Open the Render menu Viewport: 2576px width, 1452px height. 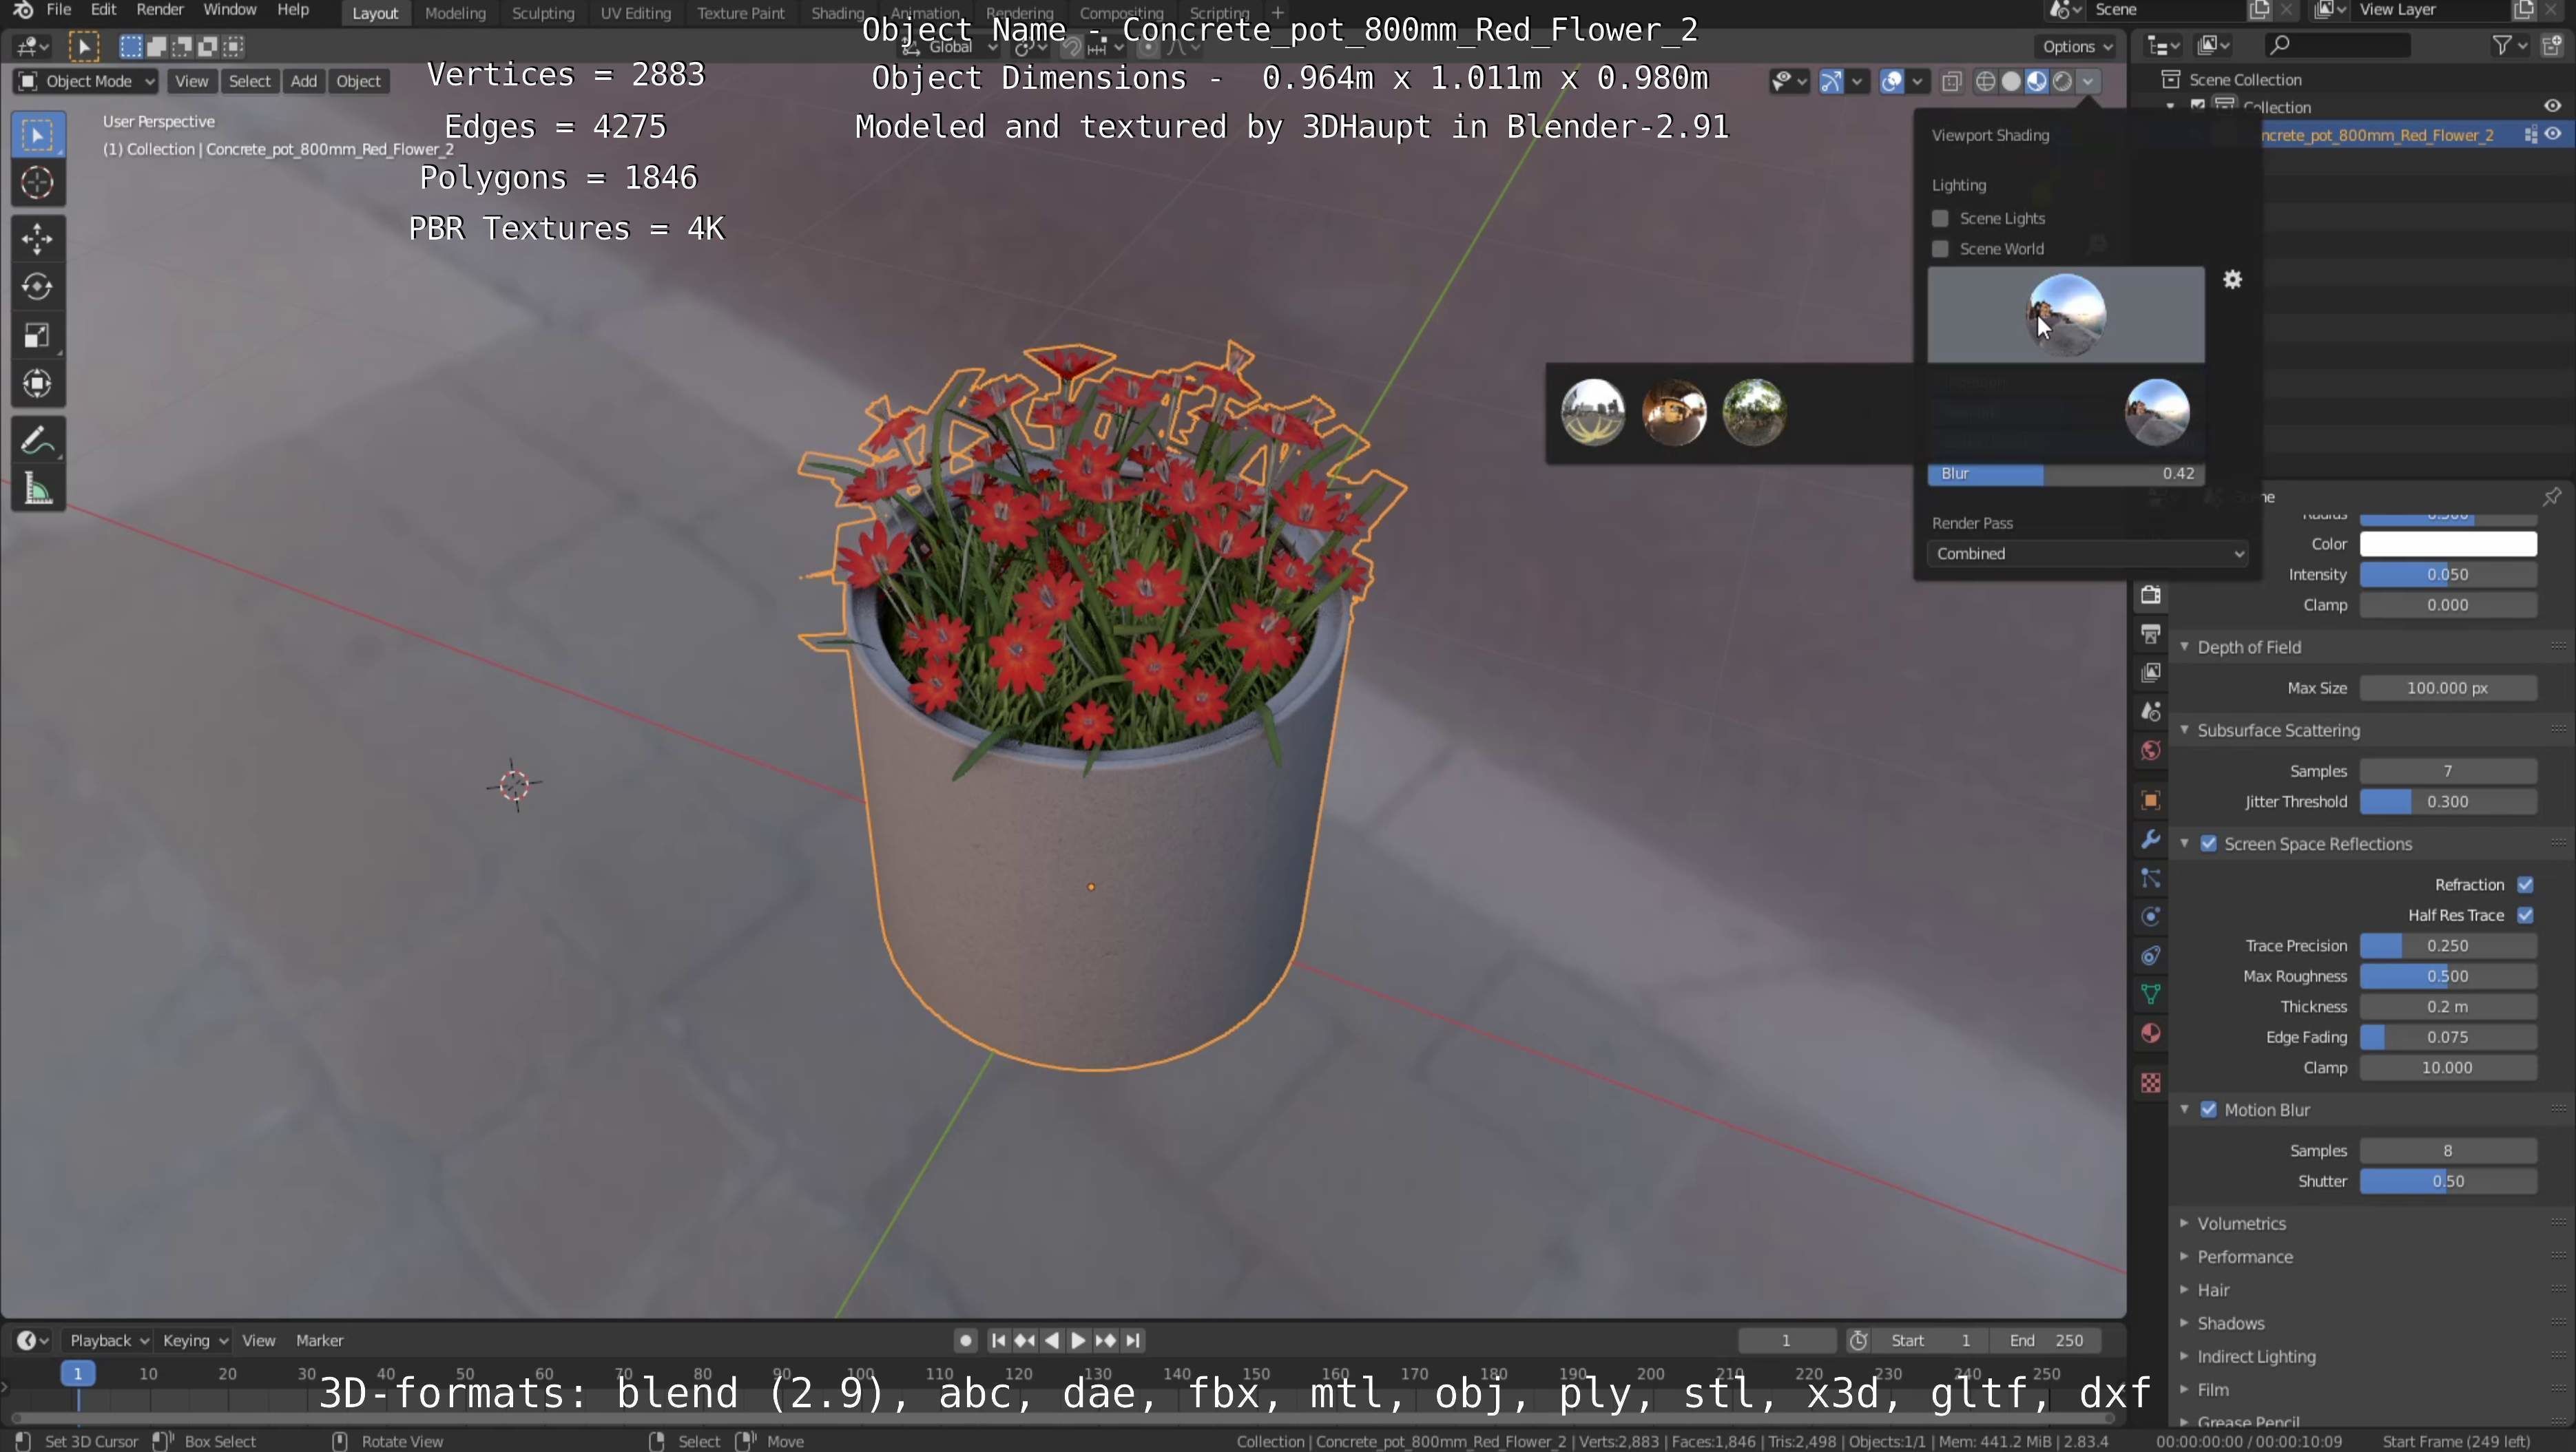pyautogui.click(x=160, y=10)
